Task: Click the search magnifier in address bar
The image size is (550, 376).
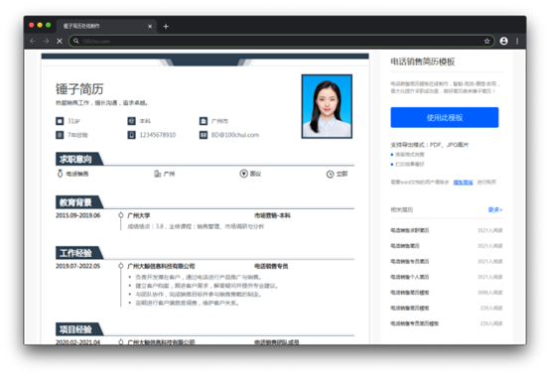Action: 76,41
